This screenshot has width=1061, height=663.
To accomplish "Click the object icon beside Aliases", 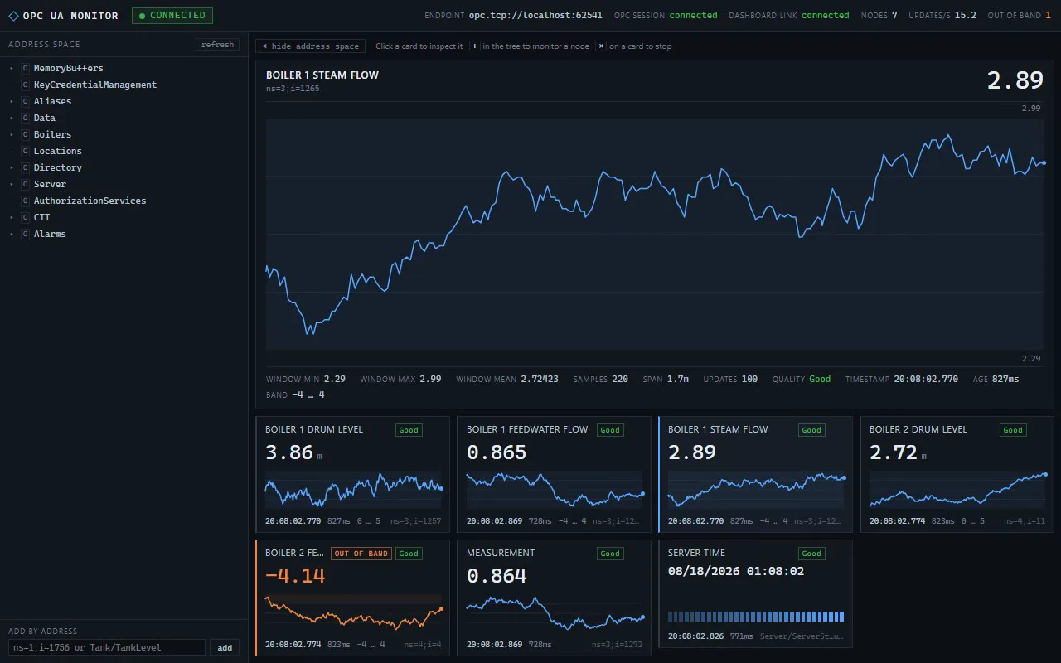I will pos(26,101).
